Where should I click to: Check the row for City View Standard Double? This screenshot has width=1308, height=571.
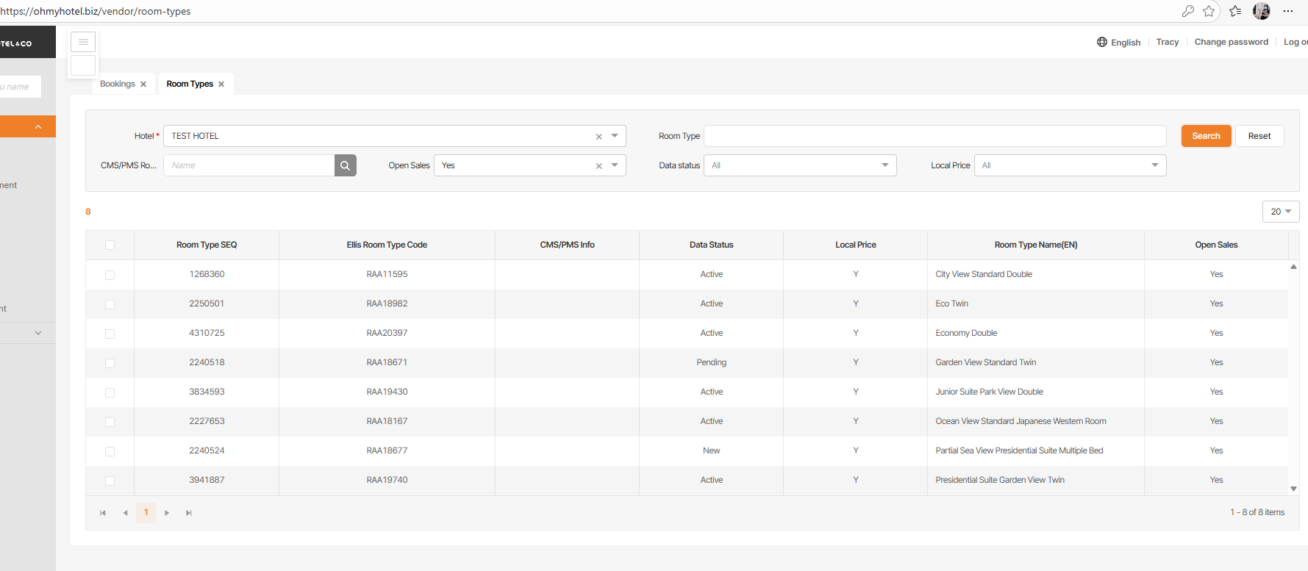coord(110,275)
